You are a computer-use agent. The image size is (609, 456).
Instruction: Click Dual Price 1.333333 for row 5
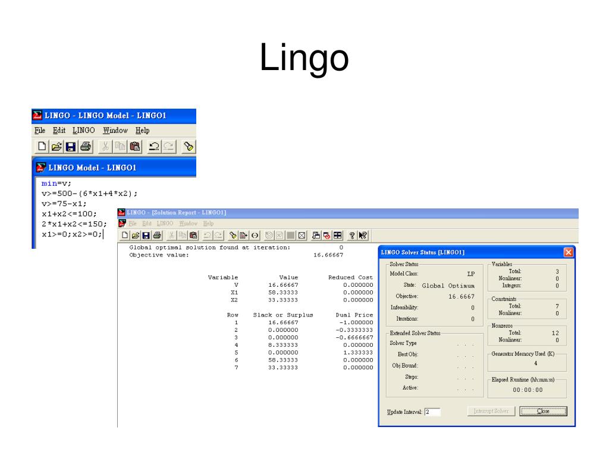point(358,353)
